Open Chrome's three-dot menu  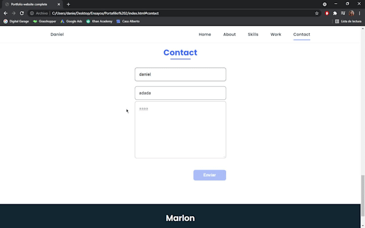360,13
